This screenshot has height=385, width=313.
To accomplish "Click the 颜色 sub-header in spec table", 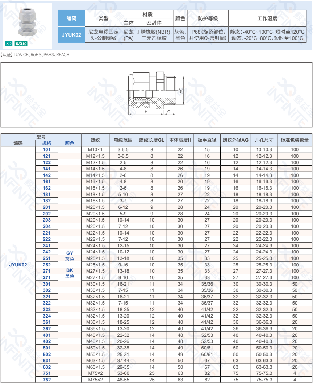I will click(70, 143).
